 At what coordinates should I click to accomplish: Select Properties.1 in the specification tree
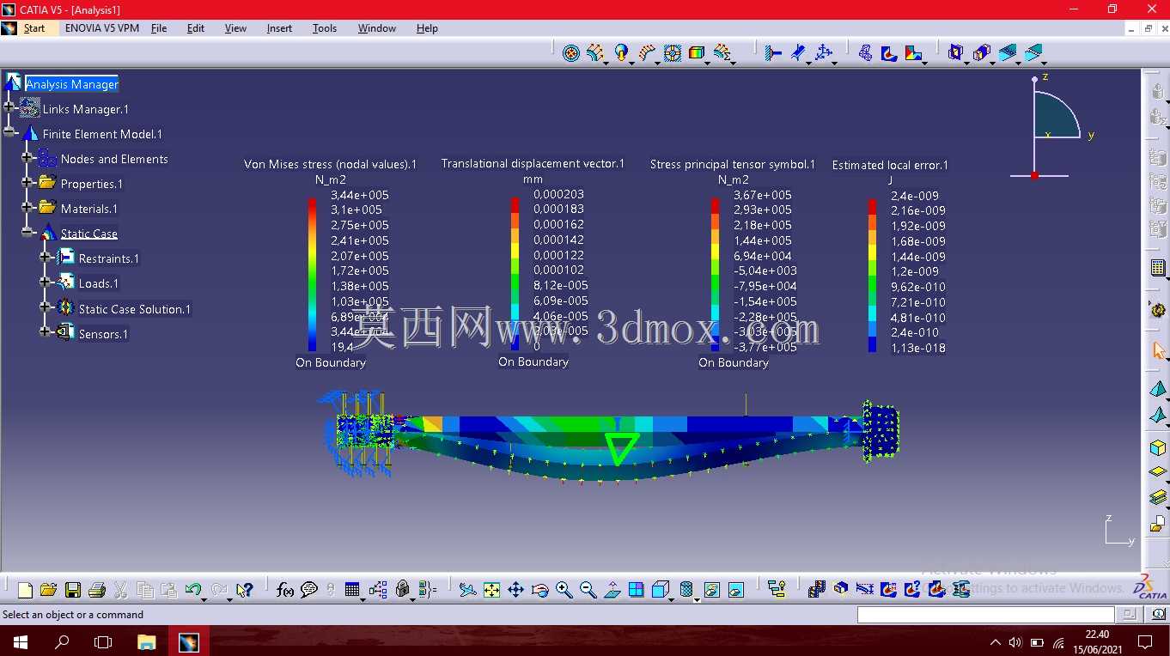click(x=92, y=184)
